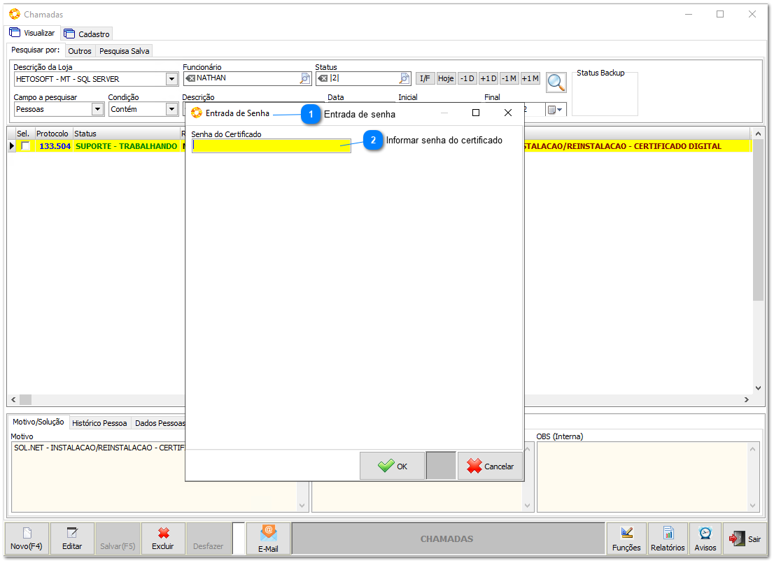Screen dimensions: 774x563
Task: Confirm with the OK button
Action: coord(392,466)
